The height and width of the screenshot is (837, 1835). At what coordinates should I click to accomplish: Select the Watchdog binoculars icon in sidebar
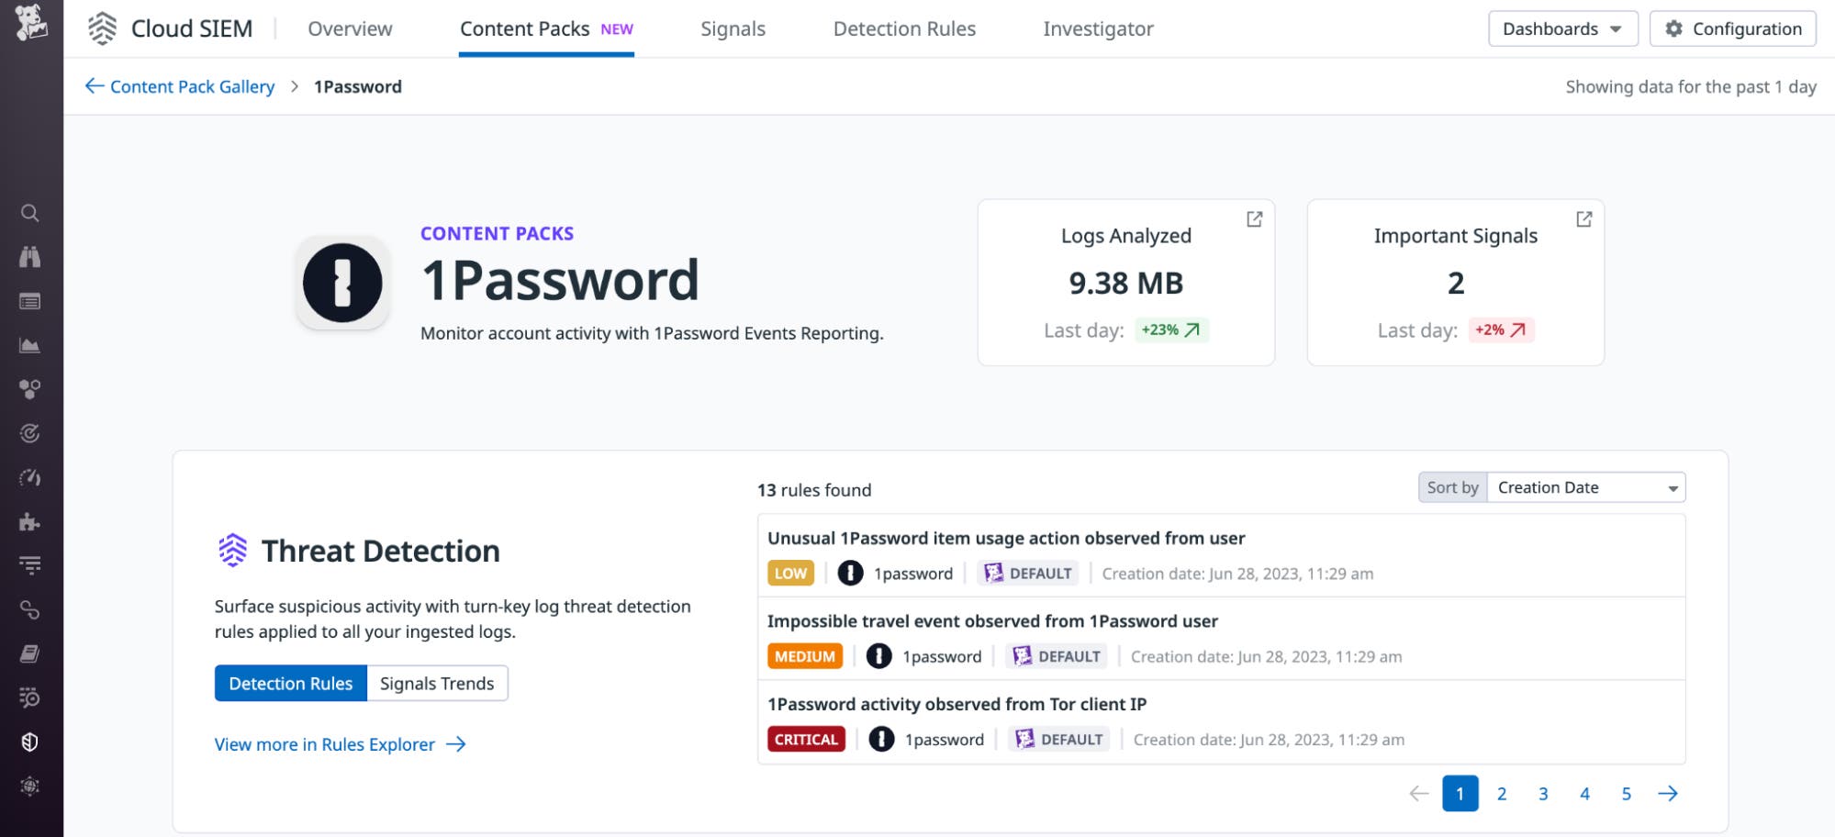[29, 257]
